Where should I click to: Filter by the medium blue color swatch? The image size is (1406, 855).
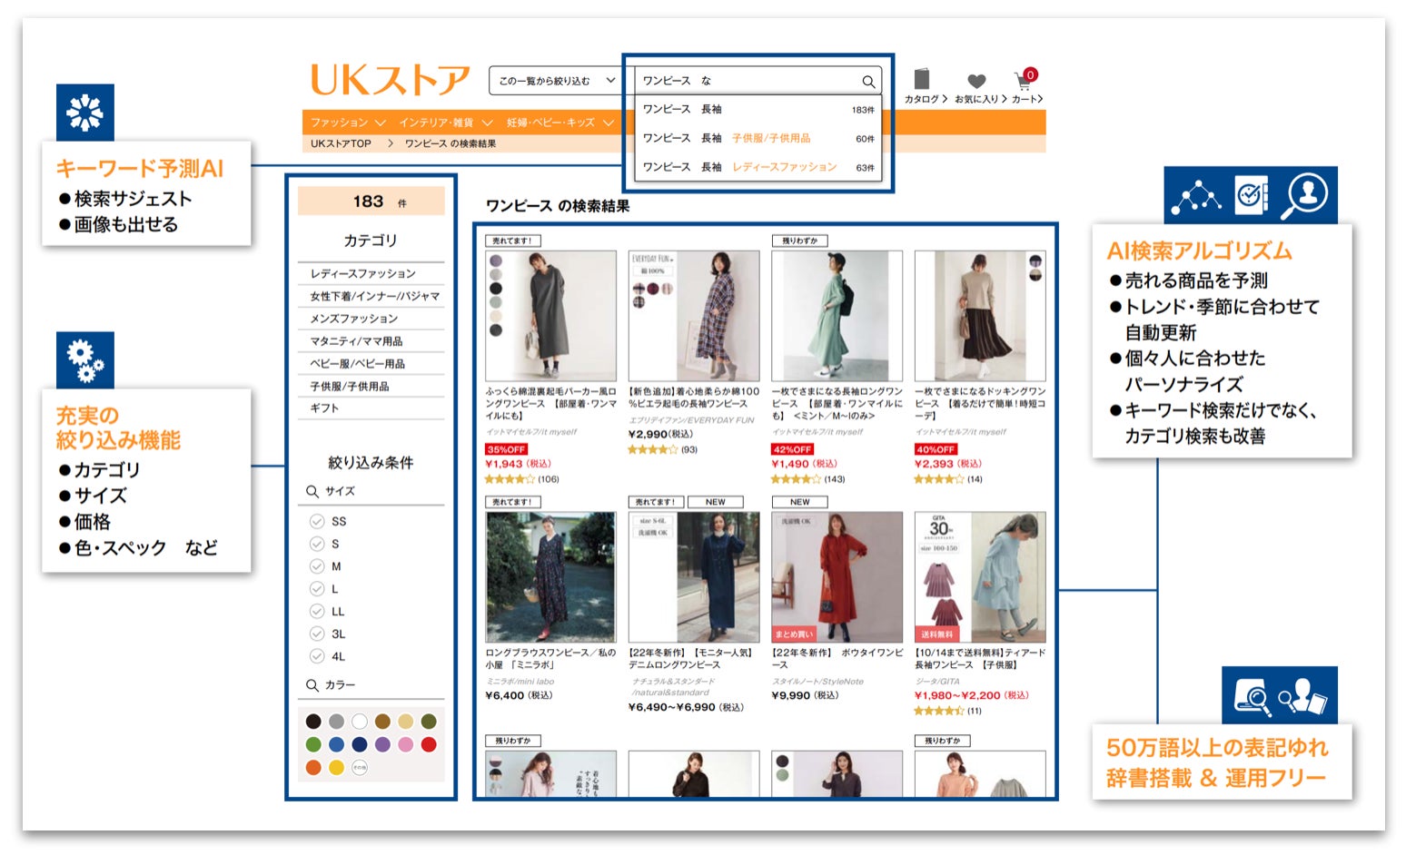click(337, 744)
